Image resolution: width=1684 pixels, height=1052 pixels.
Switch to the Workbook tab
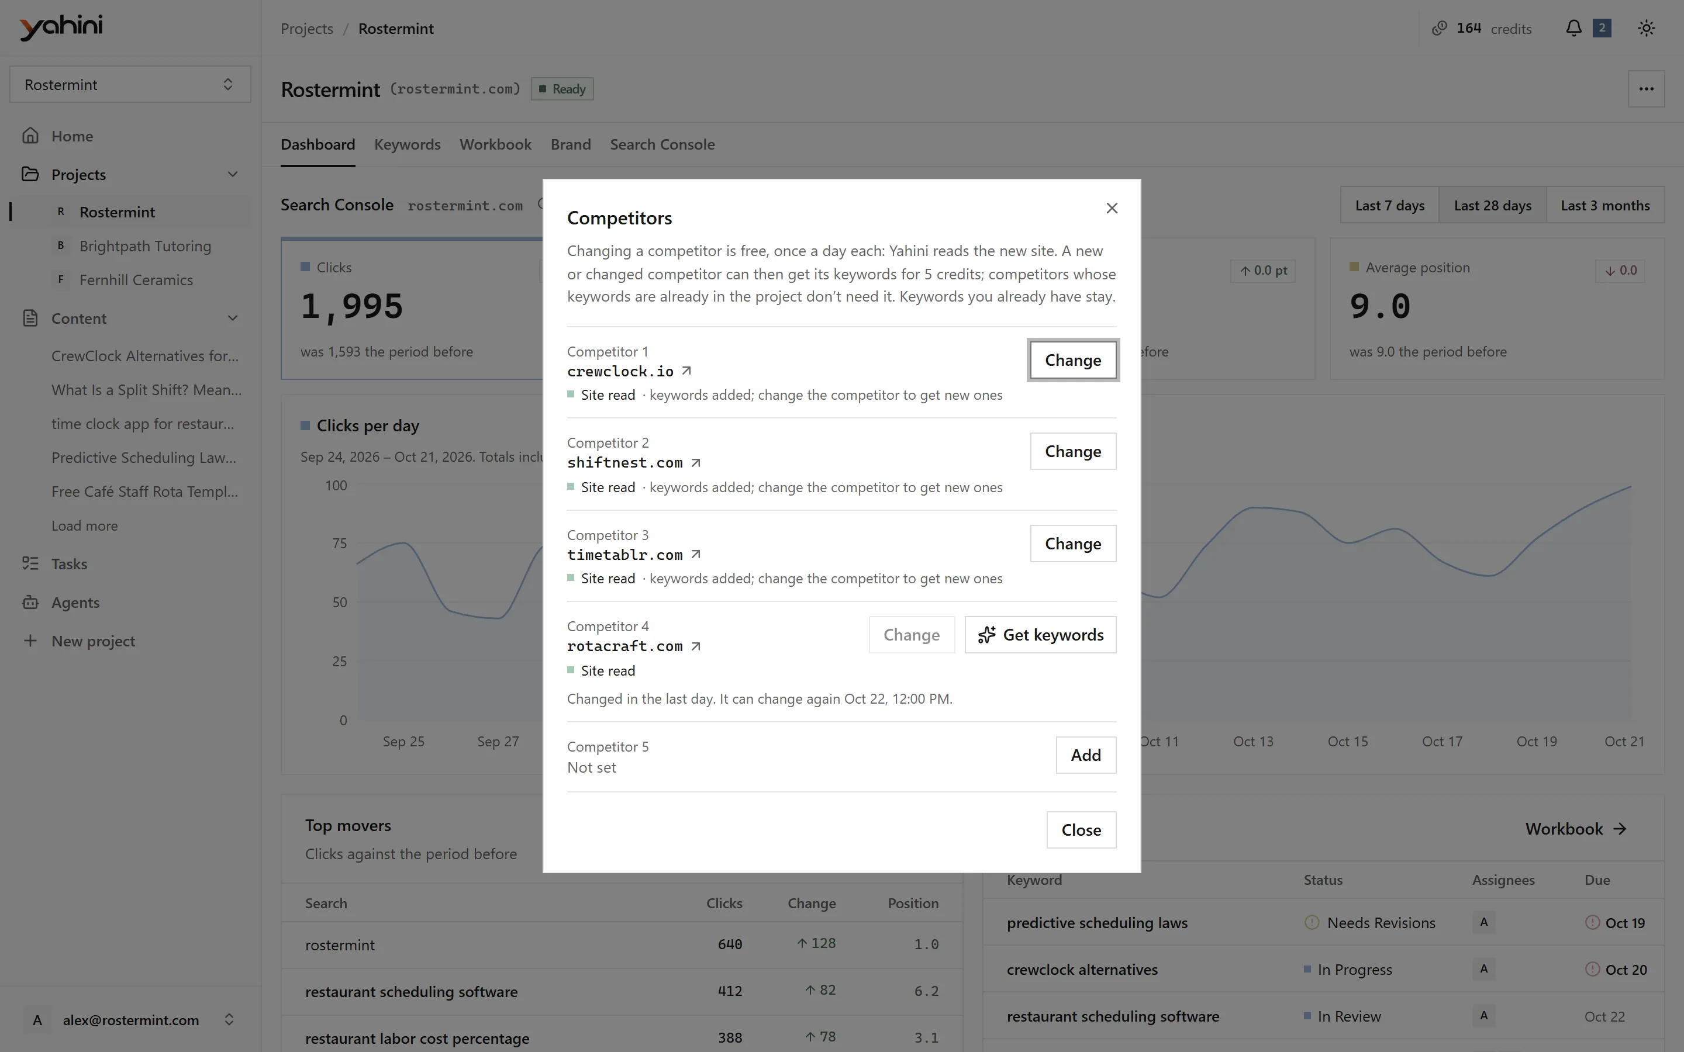(x=495, y=145)
